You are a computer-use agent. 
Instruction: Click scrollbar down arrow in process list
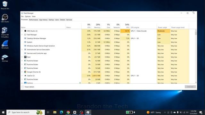click(196, 82)
